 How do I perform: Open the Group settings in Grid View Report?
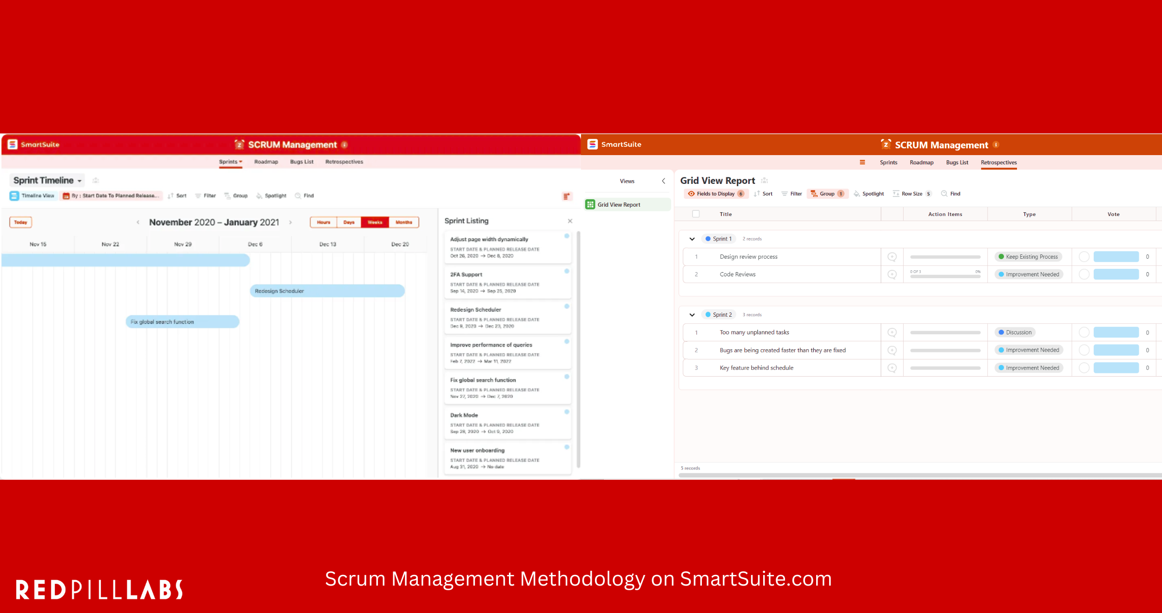pyautogui.click(x=827, y=194)
